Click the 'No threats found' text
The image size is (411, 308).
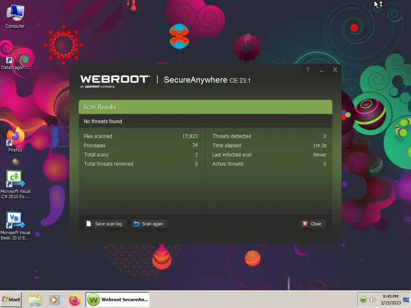coord(103,121)
